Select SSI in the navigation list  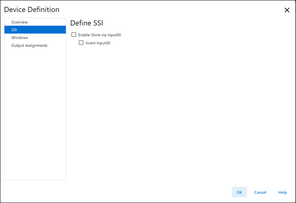click(14, 30)
